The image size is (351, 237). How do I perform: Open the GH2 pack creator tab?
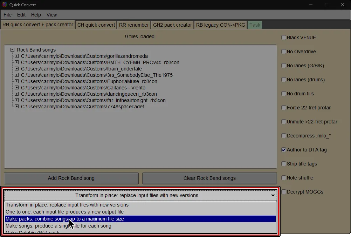point(172,25)
